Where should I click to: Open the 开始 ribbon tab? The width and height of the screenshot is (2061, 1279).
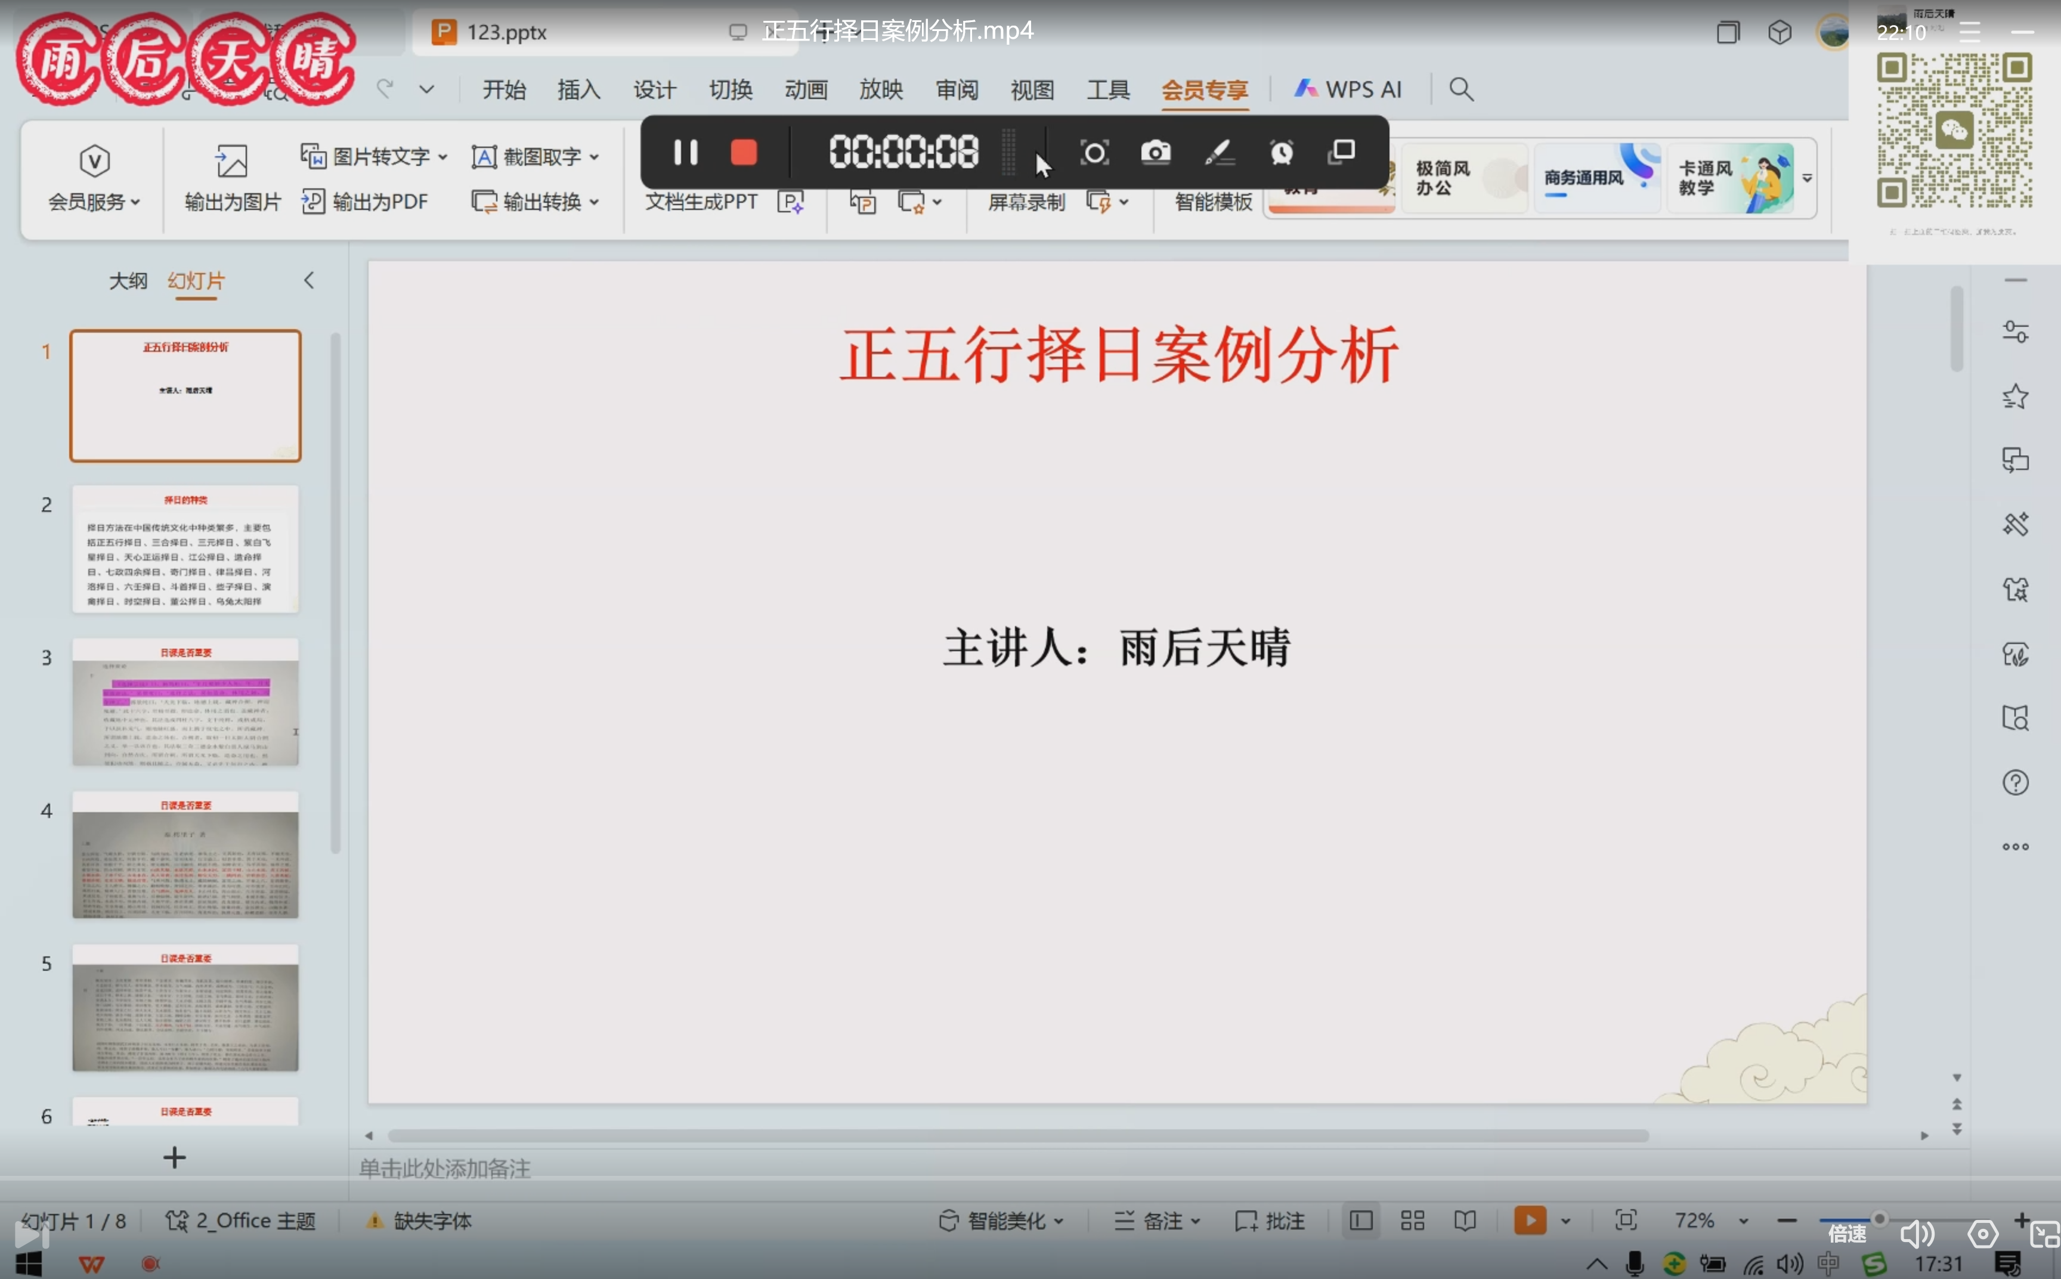click(x=503, y=89)
